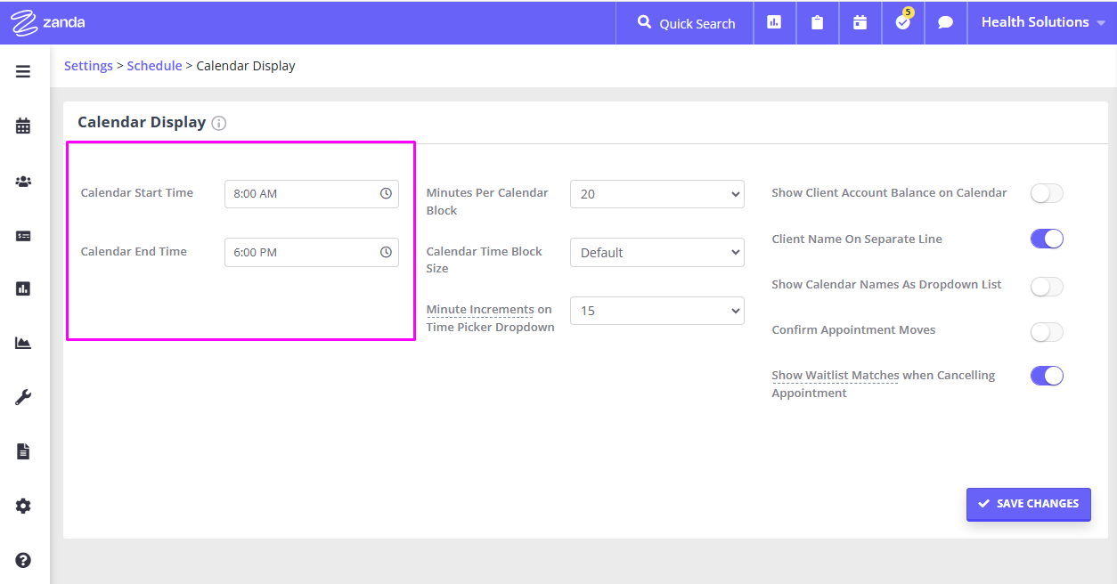Viewport: 1117px width, 584px height.
Task: Open the Clients section in the sidebar
Action: (x=22, y=181)
